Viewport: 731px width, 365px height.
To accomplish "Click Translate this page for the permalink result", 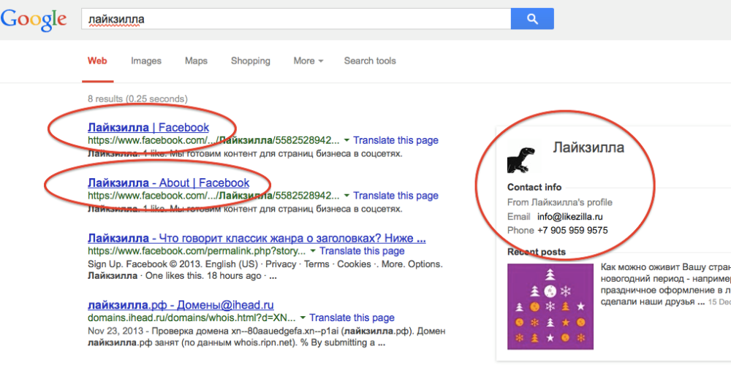I will pyautogui.click(x=362, y=251).
